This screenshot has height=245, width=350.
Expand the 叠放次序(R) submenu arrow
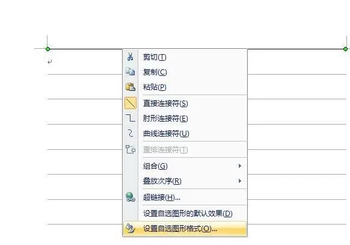[240, 181]
